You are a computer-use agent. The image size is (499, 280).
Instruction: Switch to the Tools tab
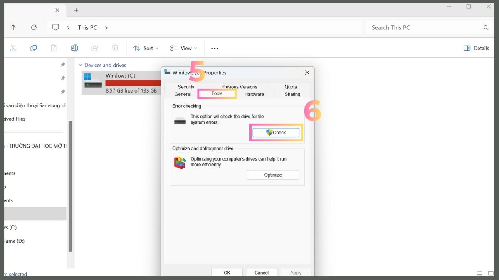(217, 94)
